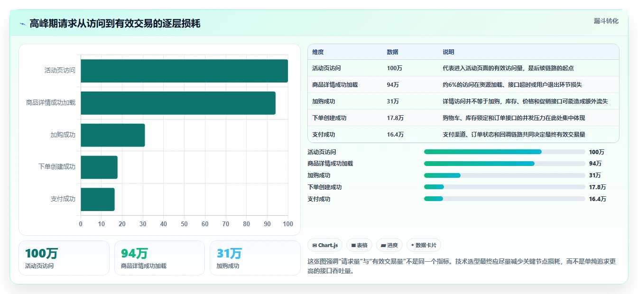Screen dimensions: 638x294
Task: Click the 商品详情成功加载 progress bar
Action: (505, 164)
